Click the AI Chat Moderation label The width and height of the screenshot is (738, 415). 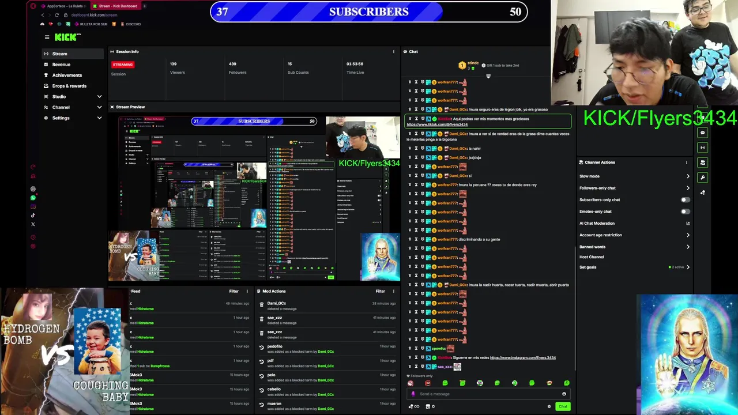597,224
